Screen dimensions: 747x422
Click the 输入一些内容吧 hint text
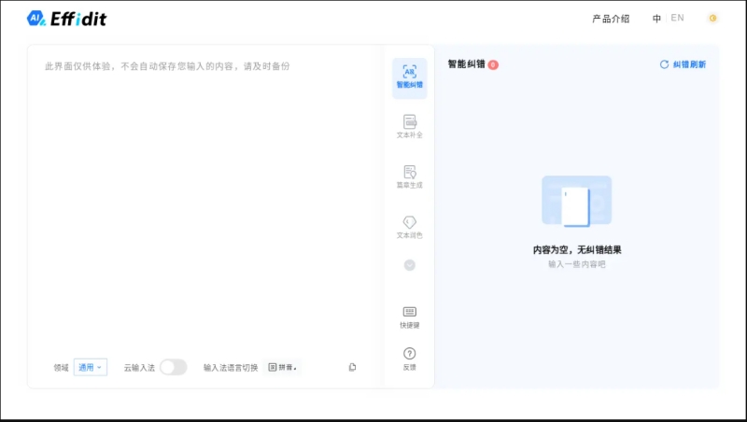click(x=577, y=264)
